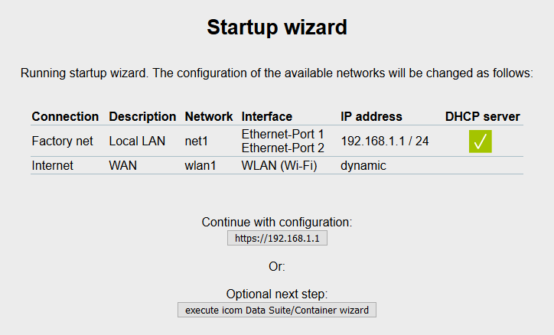Click the Network column header
Viewport: 554px width, 335px height.
click(208, 116)
